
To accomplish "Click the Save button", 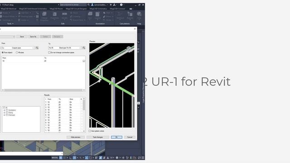I will coord(22,37).
